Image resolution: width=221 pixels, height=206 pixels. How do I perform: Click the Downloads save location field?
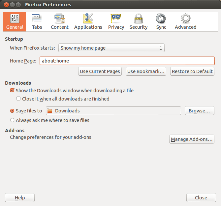[x=113, y=111]
